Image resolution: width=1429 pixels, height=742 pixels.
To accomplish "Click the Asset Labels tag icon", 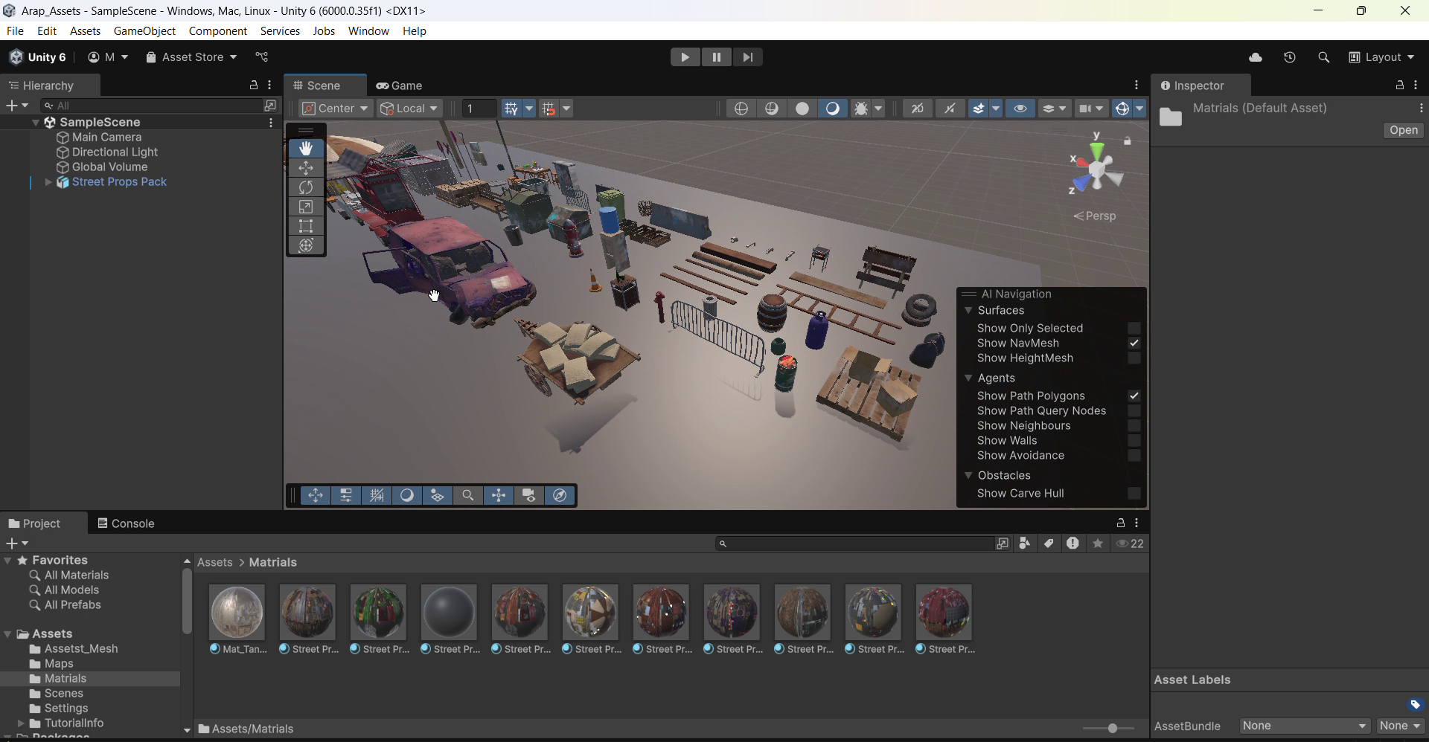I will point(1415,704).
